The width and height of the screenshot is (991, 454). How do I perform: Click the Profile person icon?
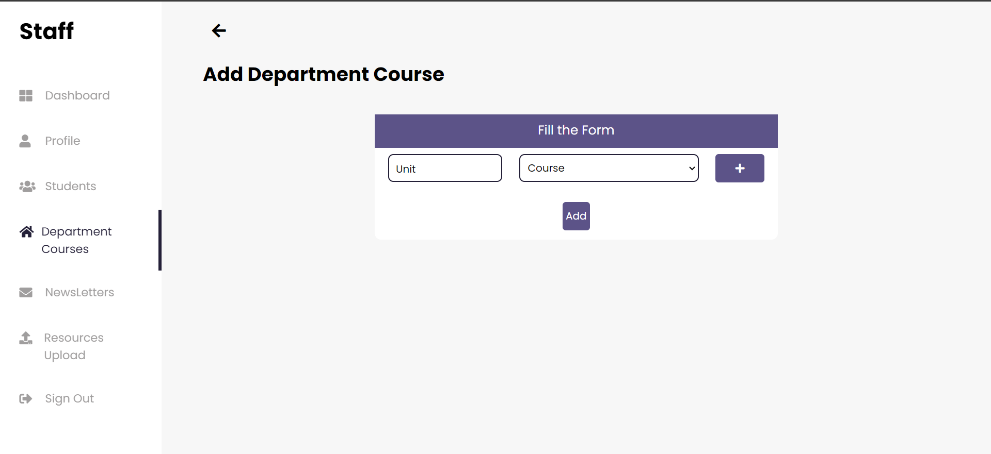tap(25, 141)
